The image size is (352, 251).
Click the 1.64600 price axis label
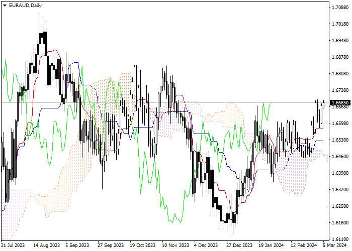340,157
